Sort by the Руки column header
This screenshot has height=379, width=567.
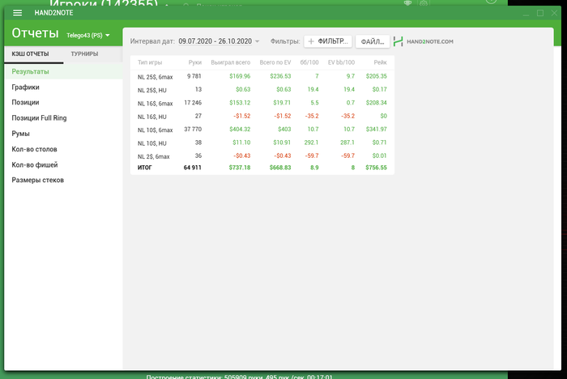[195, 62]
